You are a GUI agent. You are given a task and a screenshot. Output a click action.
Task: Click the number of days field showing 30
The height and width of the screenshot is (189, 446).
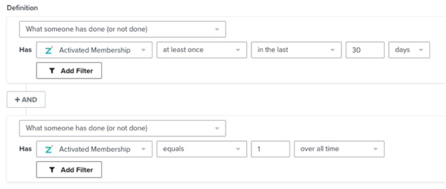pyautogui.click(x=365, y=50)
